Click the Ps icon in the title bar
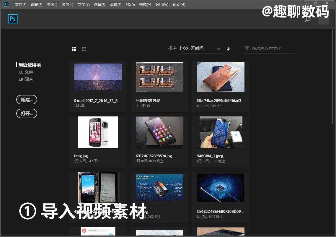The width and height of the screenshot is (336, 237). (x=6, y=4)
